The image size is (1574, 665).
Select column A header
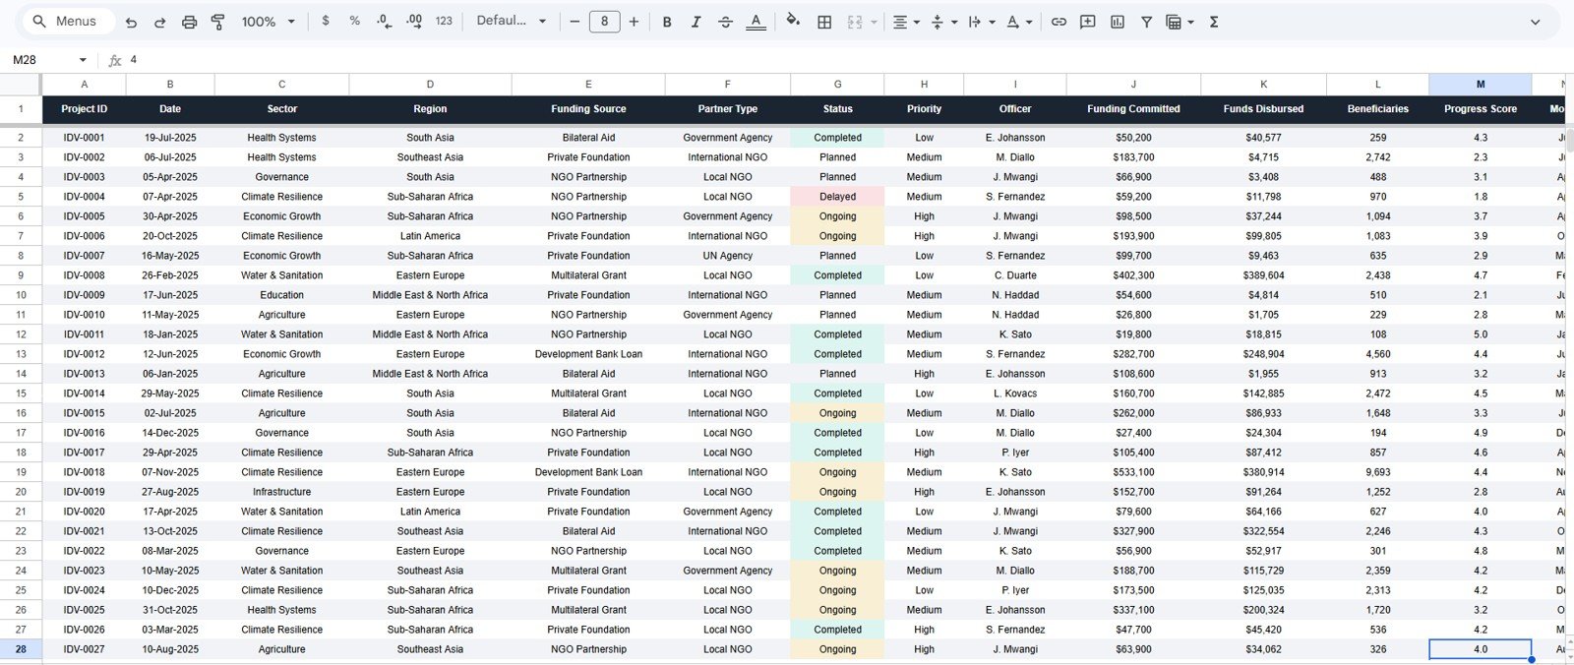click(x=85, y=85)
